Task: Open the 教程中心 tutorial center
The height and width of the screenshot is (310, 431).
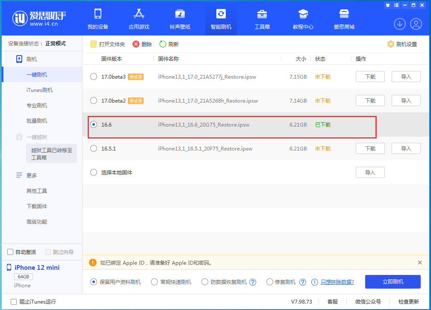Action: coord(303,18)
